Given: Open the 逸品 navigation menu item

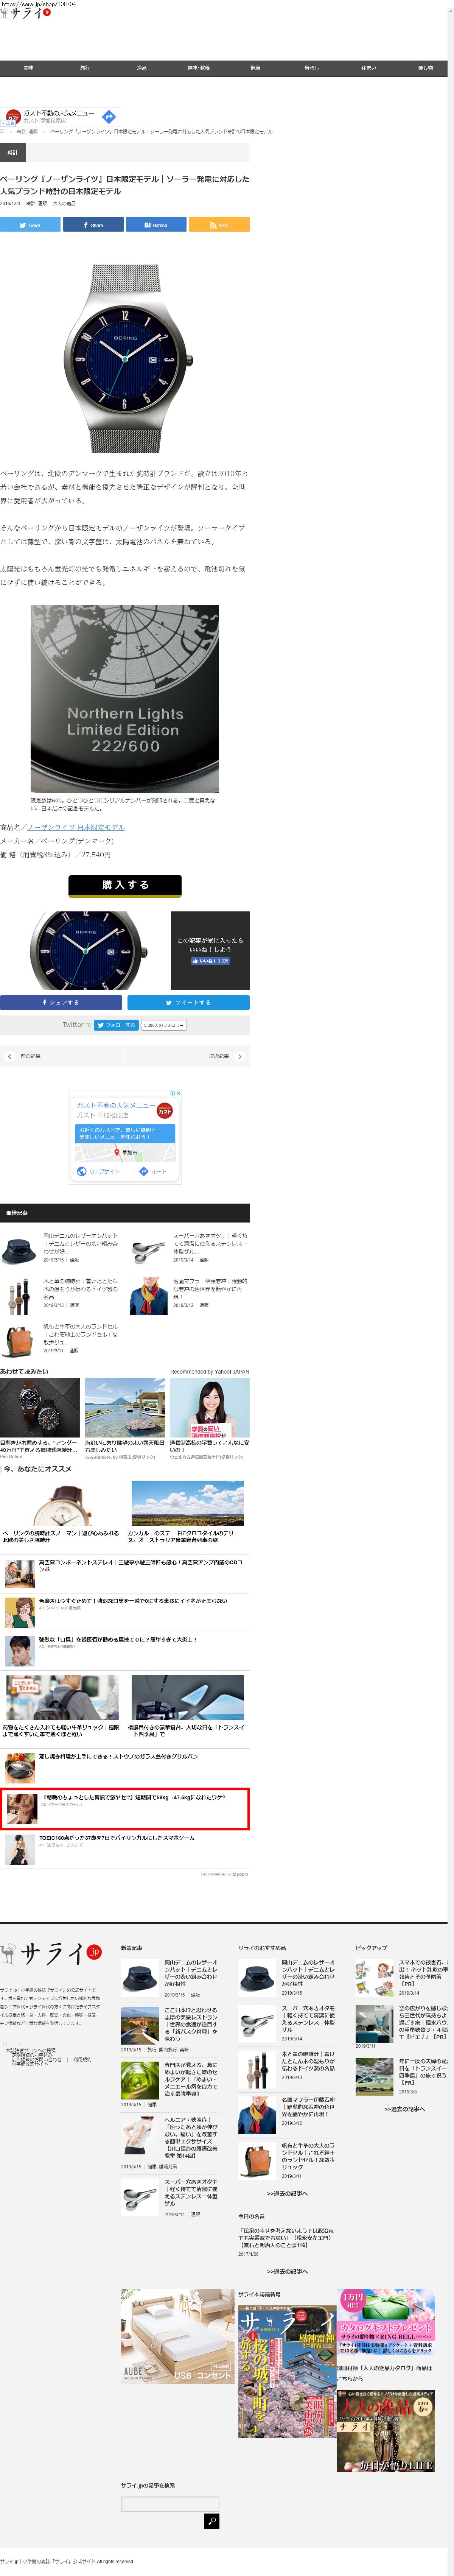Looking at the screenshot, I should (142, 68).
